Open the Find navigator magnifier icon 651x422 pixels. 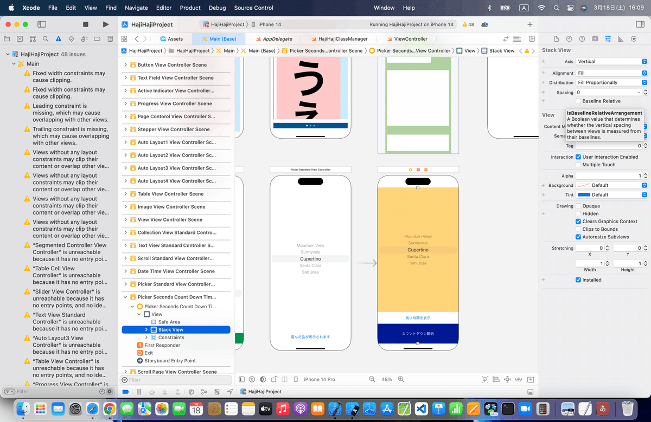tap(46, 39)
